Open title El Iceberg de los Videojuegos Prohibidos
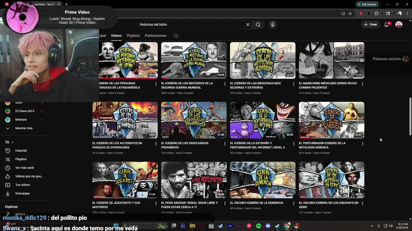 click(x=185, y=145)
